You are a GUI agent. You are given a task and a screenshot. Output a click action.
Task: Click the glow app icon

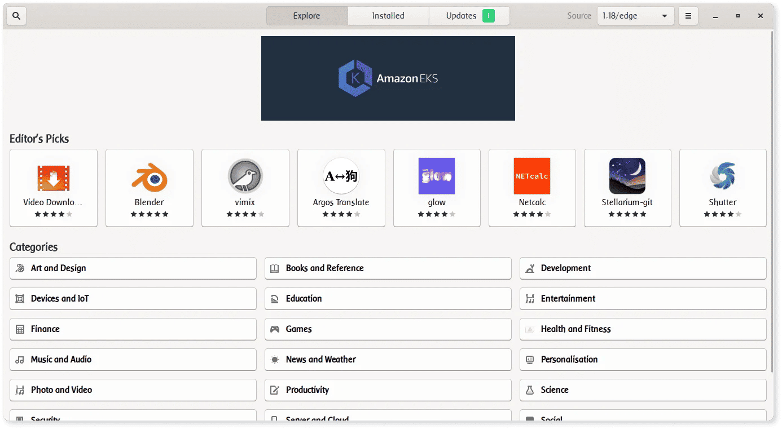437,176
